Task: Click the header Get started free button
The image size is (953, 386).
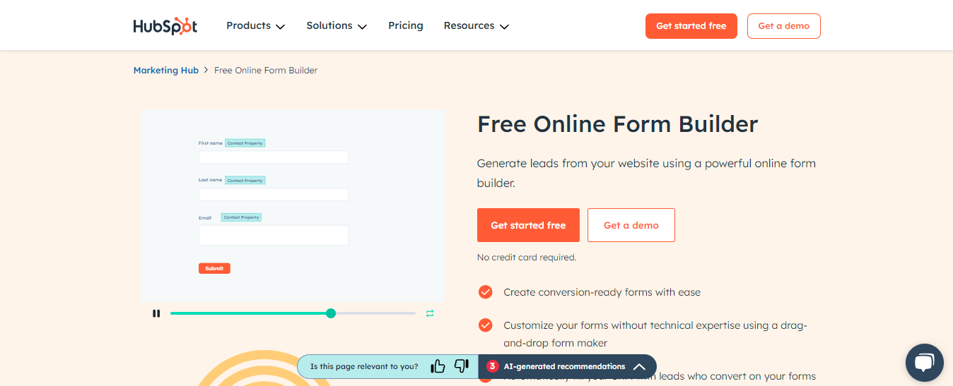Action: point(691,26)
